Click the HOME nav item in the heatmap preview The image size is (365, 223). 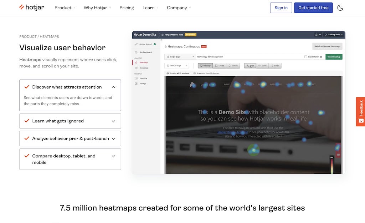[226, 84]
